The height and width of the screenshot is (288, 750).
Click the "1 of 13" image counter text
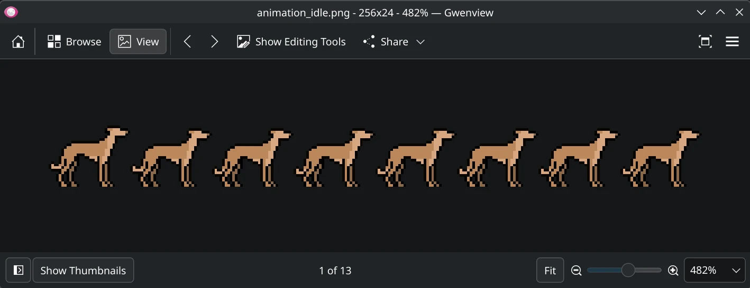pos(335,271)
